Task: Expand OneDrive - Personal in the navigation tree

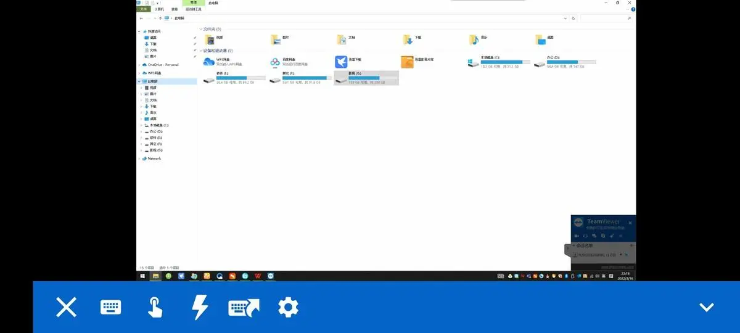Action: click(x=140, y=65)
